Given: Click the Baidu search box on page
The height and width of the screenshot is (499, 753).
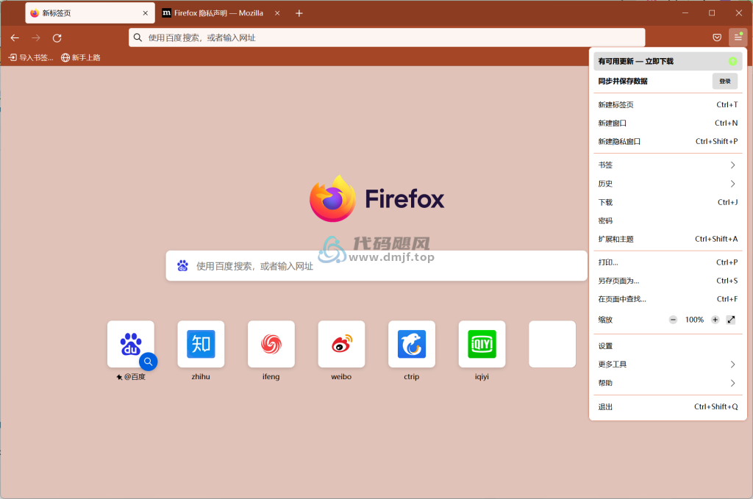Looking at the screenshot, I should tap(376, 266).
